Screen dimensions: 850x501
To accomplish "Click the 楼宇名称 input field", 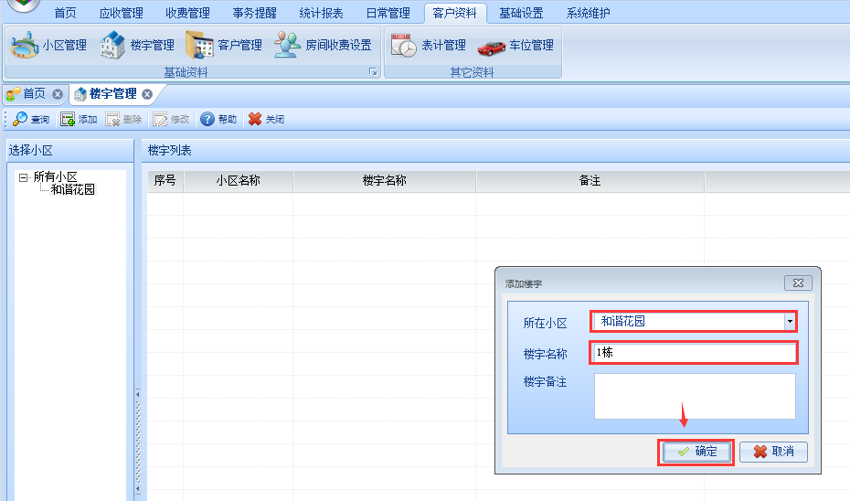I will pos(694,353).
